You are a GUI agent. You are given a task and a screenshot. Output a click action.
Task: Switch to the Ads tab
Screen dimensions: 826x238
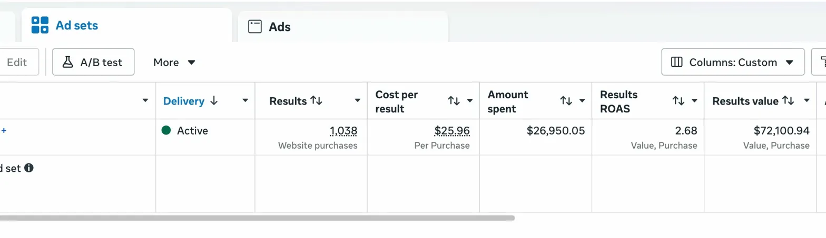click(279, 27)
